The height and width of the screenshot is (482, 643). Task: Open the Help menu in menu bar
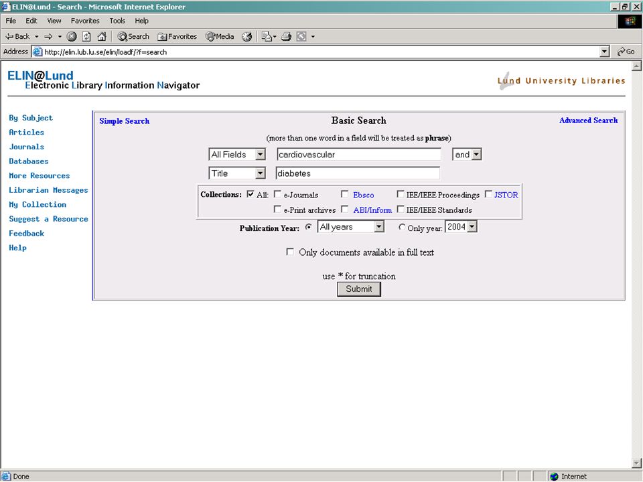[141, 21]
